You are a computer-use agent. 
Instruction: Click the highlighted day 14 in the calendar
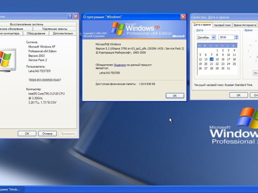point(212,59)
